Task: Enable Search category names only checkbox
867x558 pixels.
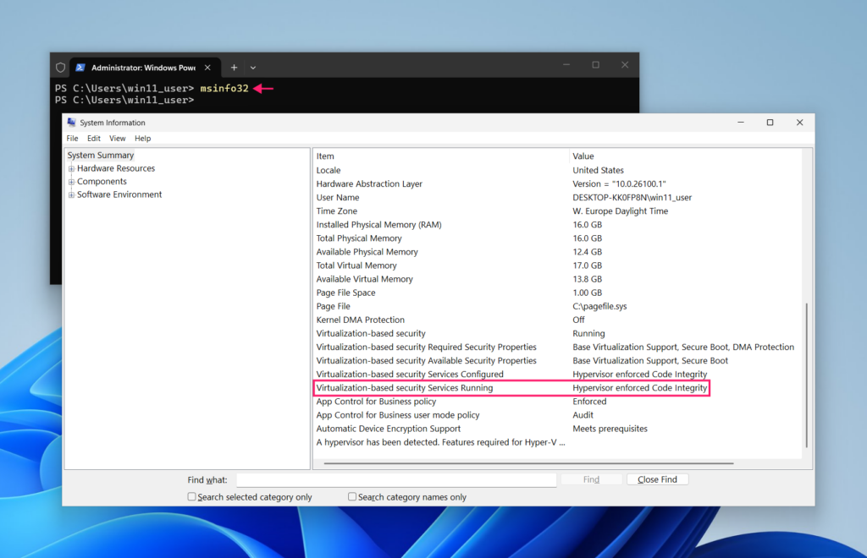Action: (352, 497)
